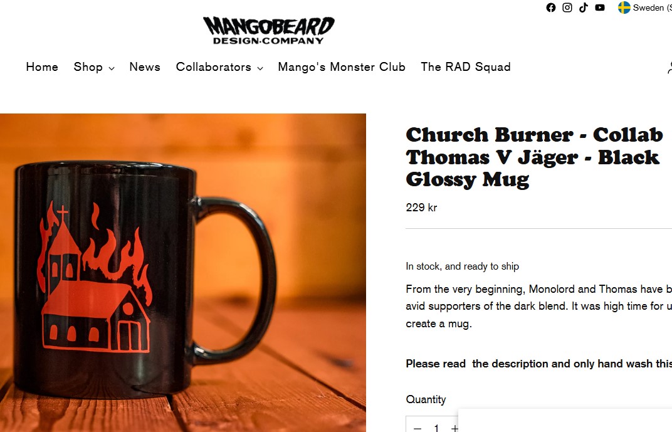
Task: Click the quantity value field
Action: 436,428
